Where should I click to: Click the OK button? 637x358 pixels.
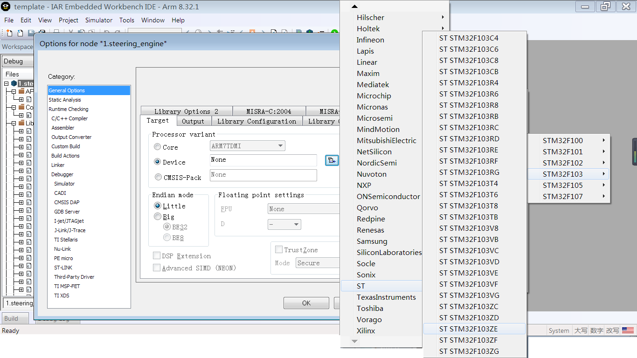[x=306, y=303]
